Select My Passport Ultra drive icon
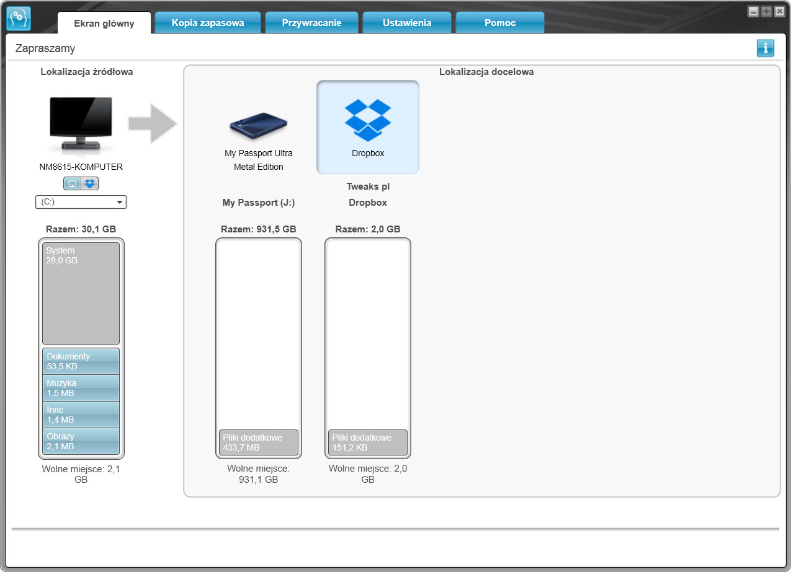 [x=259, y=127]
